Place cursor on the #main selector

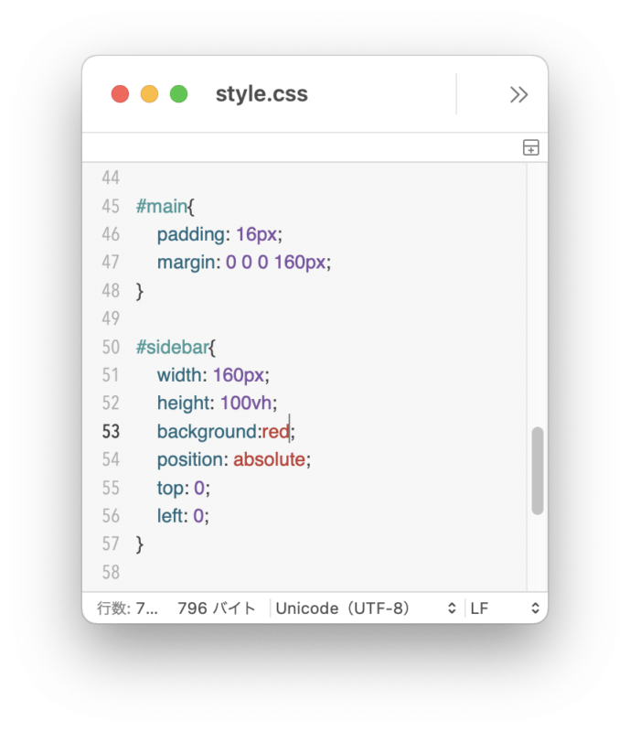pyautogui.click(x=162, y=207)
